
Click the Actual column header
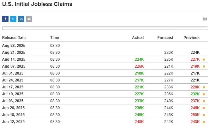138,38
